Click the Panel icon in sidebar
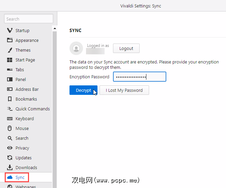Viewport: 226px width, 188px height. coord(10,79)
